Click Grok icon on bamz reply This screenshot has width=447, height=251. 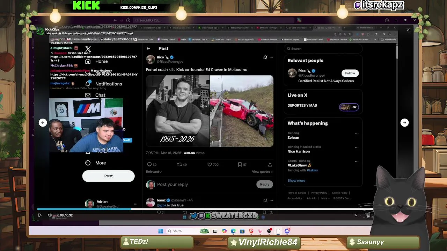(x=265, y=200)
